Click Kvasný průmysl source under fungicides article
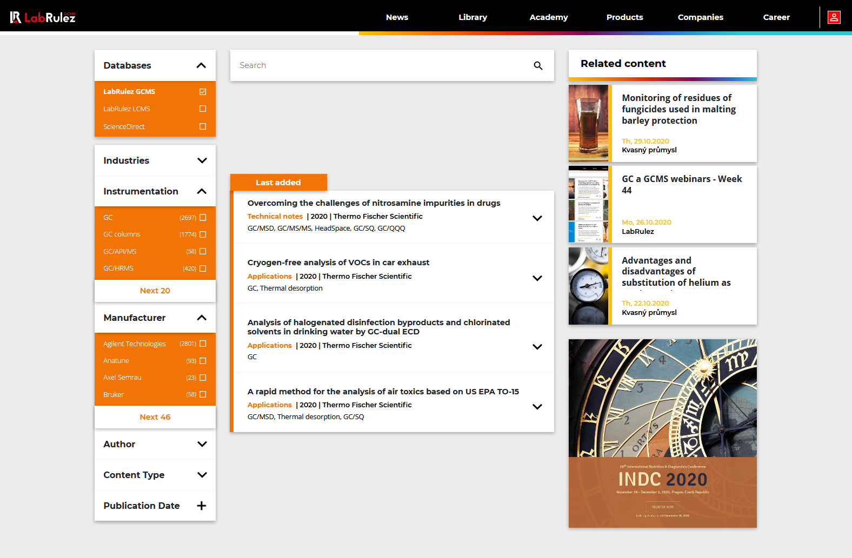Image resolution: width=852 pixels, height=558 pixels. pos(649,150)
